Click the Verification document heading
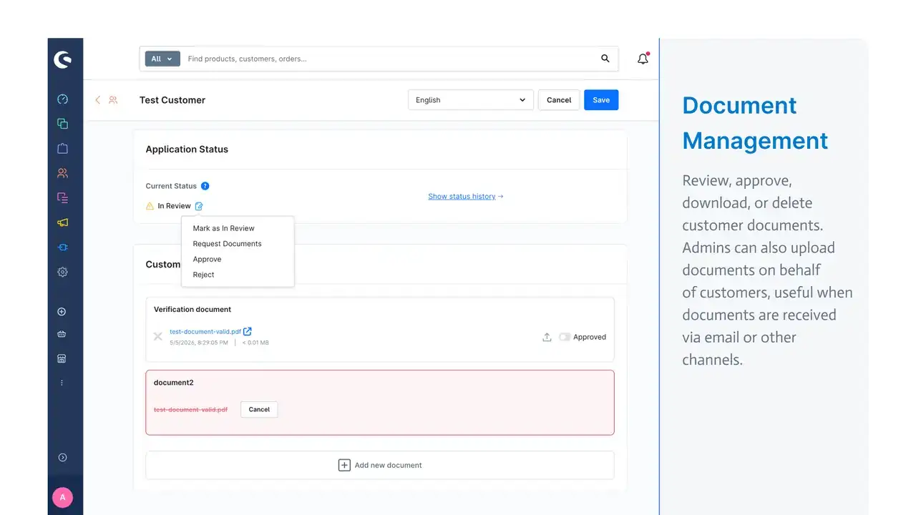Viewport: 916px width, 515px height. click(193, 310)
